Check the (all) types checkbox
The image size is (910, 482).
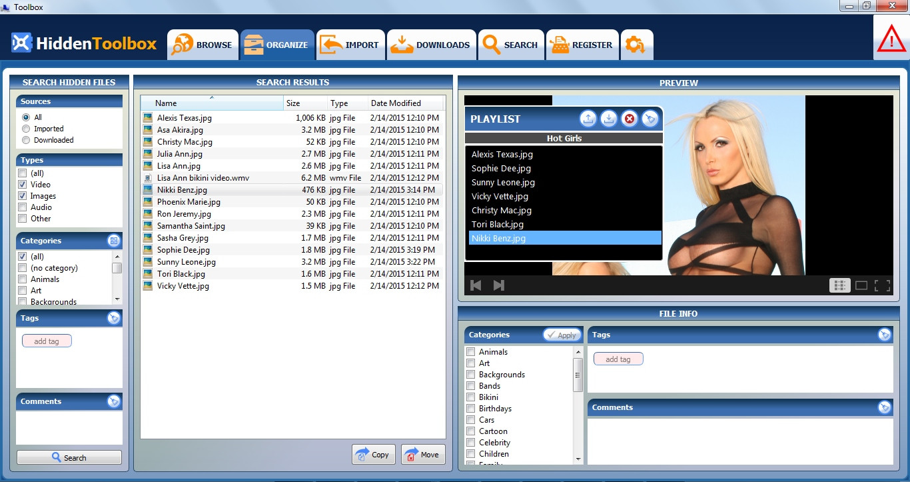[23, 173]
